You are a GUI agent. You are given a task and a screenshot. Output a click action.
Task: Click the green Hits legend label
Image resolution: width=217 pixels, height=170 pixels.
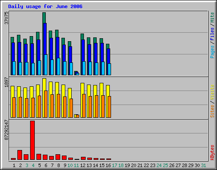click(x=212, y=17)
